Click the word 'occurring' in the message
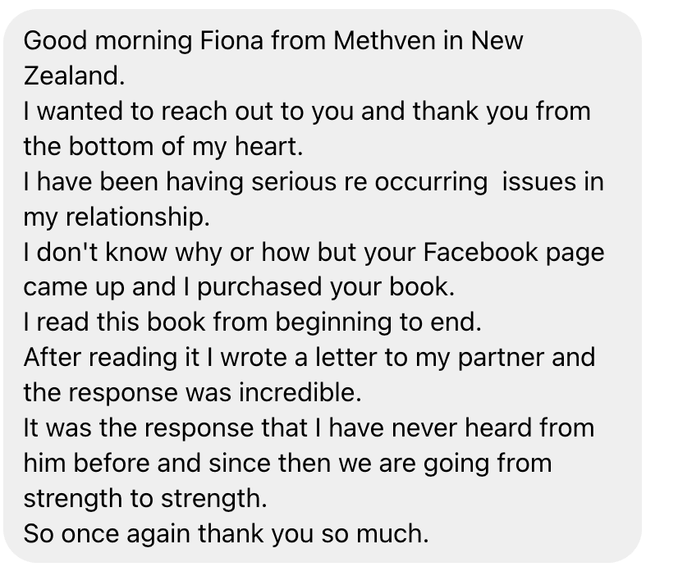678x576 pixels. pos(431,181)
